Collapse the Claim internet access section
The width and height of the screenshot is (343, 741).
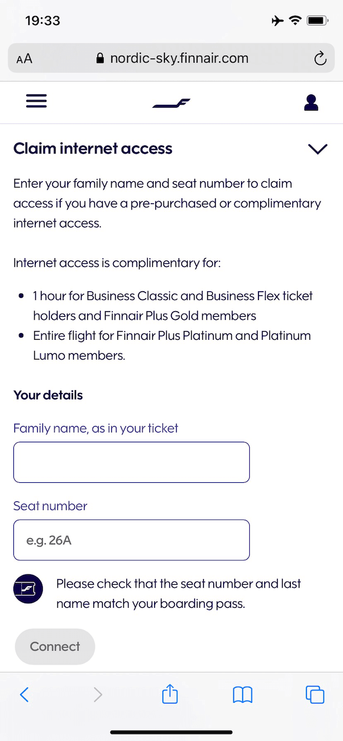pos(318,149)
